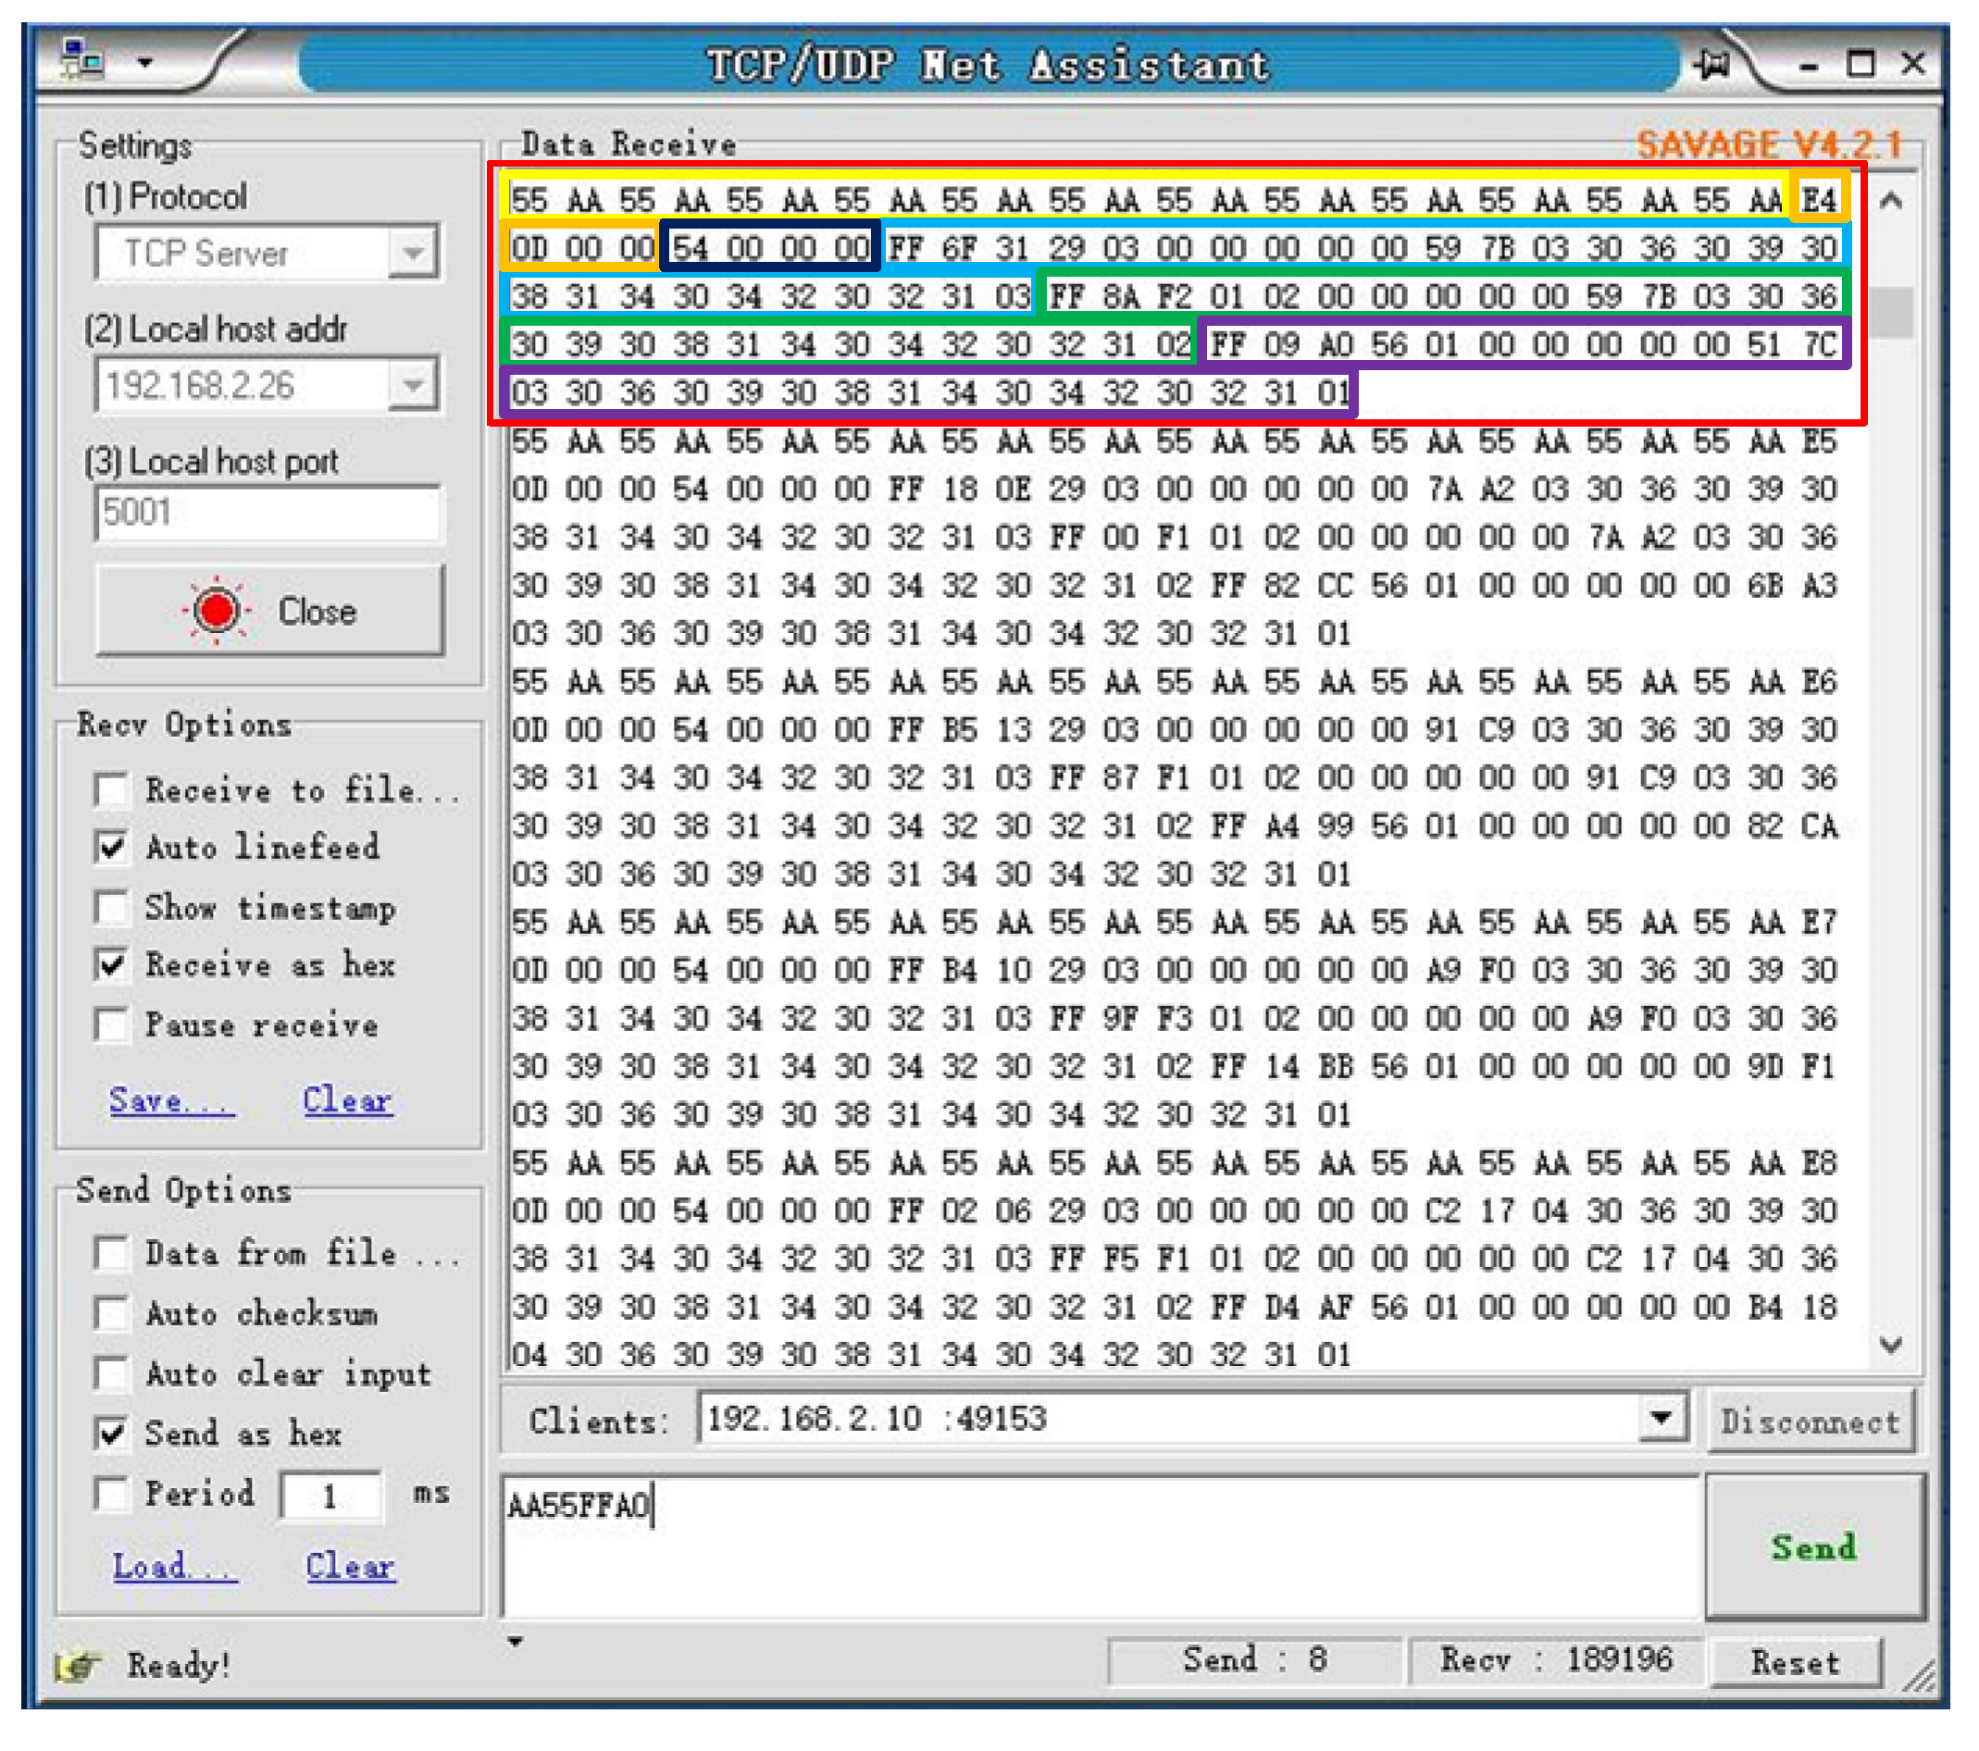Image resolution: width=1979 pixels, height=1751 pixels.
Task: Close the Net Assistant window
Action: click(1913, 64)
